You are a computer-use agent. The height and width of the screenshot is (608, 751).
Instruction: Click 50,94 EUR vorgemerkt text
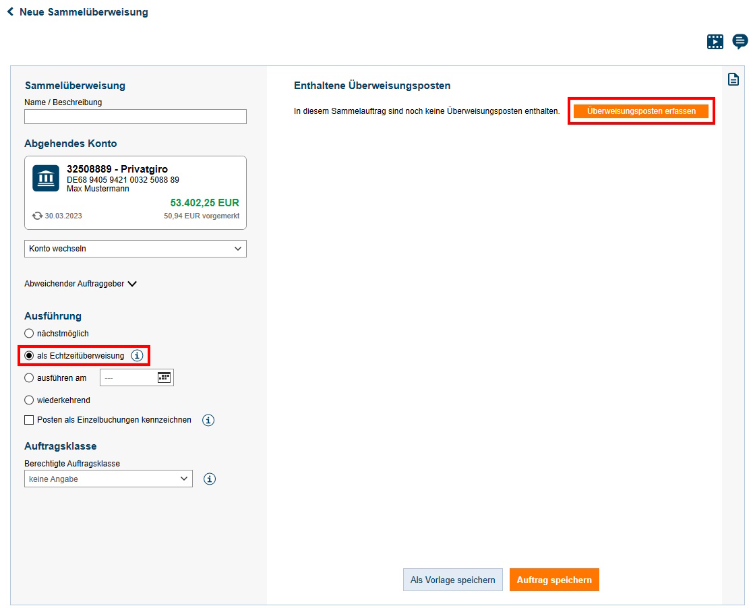pos(202,216)
